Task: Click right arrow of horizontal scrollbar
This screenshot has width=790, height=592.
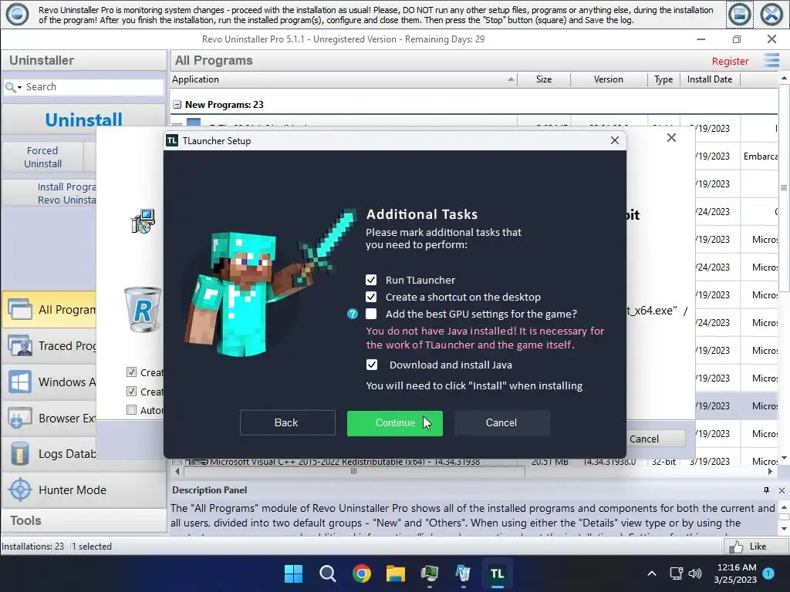Action: point(770,472)
